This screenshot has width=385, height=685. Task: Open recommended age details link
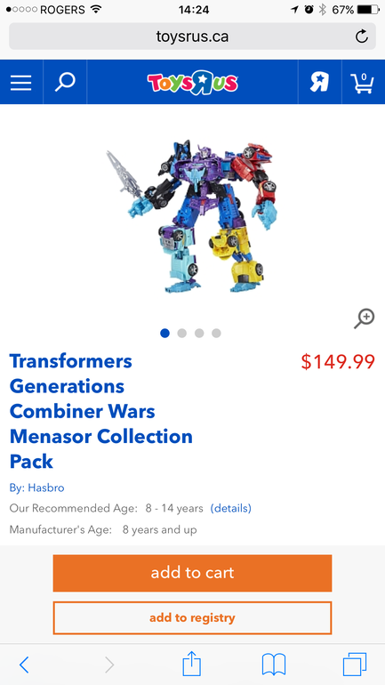(231, 509)
